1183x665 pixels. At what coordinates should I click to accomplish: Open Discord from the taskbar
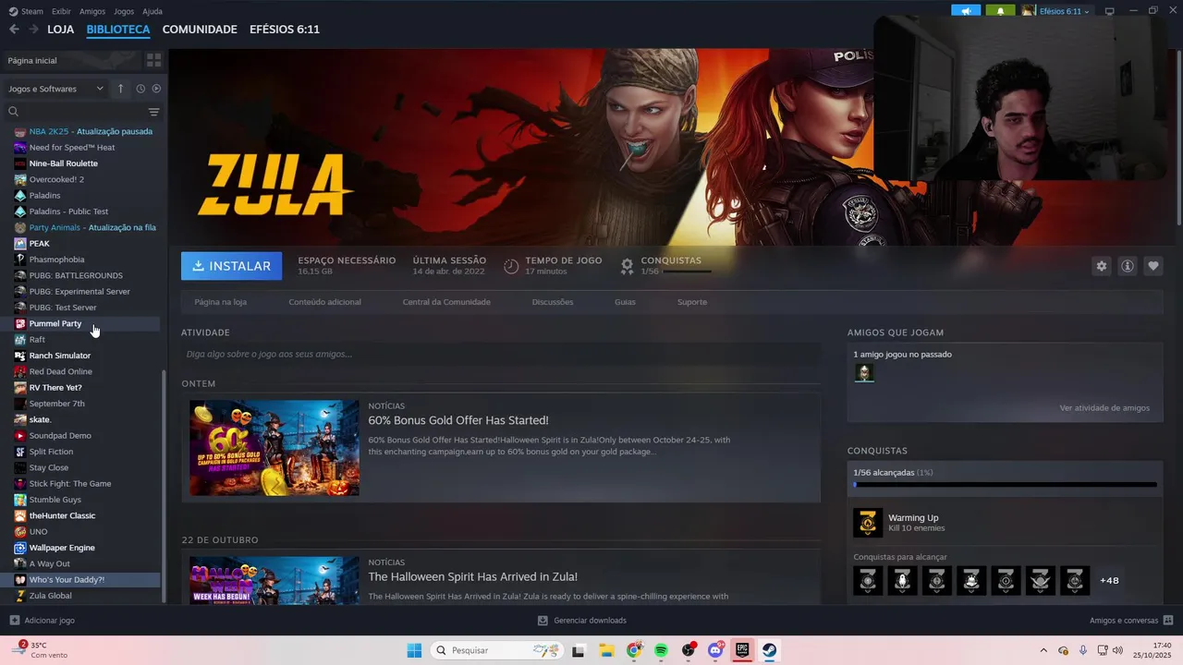point(715,650)
